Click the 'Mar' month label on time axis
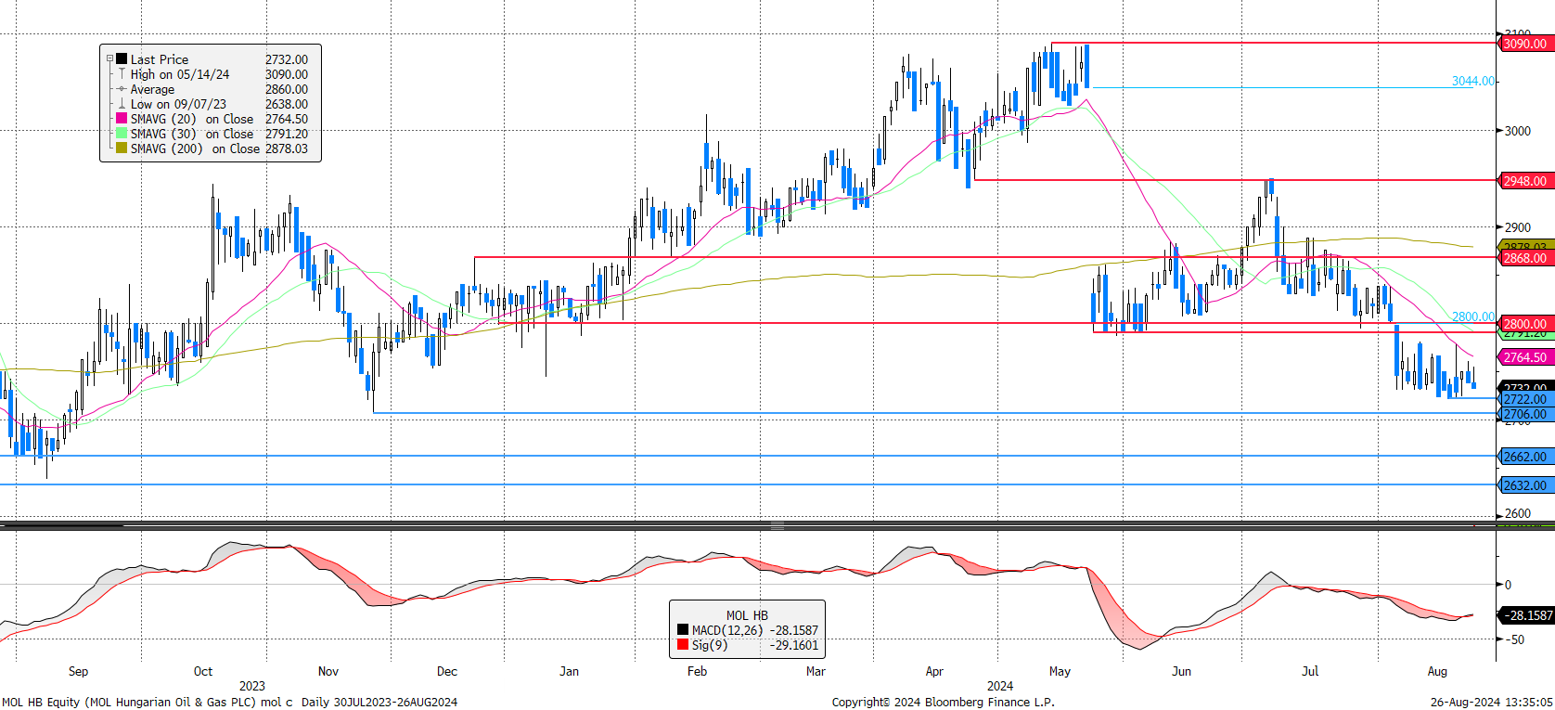This screenshot has height=710, width=1555. (x=816, y=671)
